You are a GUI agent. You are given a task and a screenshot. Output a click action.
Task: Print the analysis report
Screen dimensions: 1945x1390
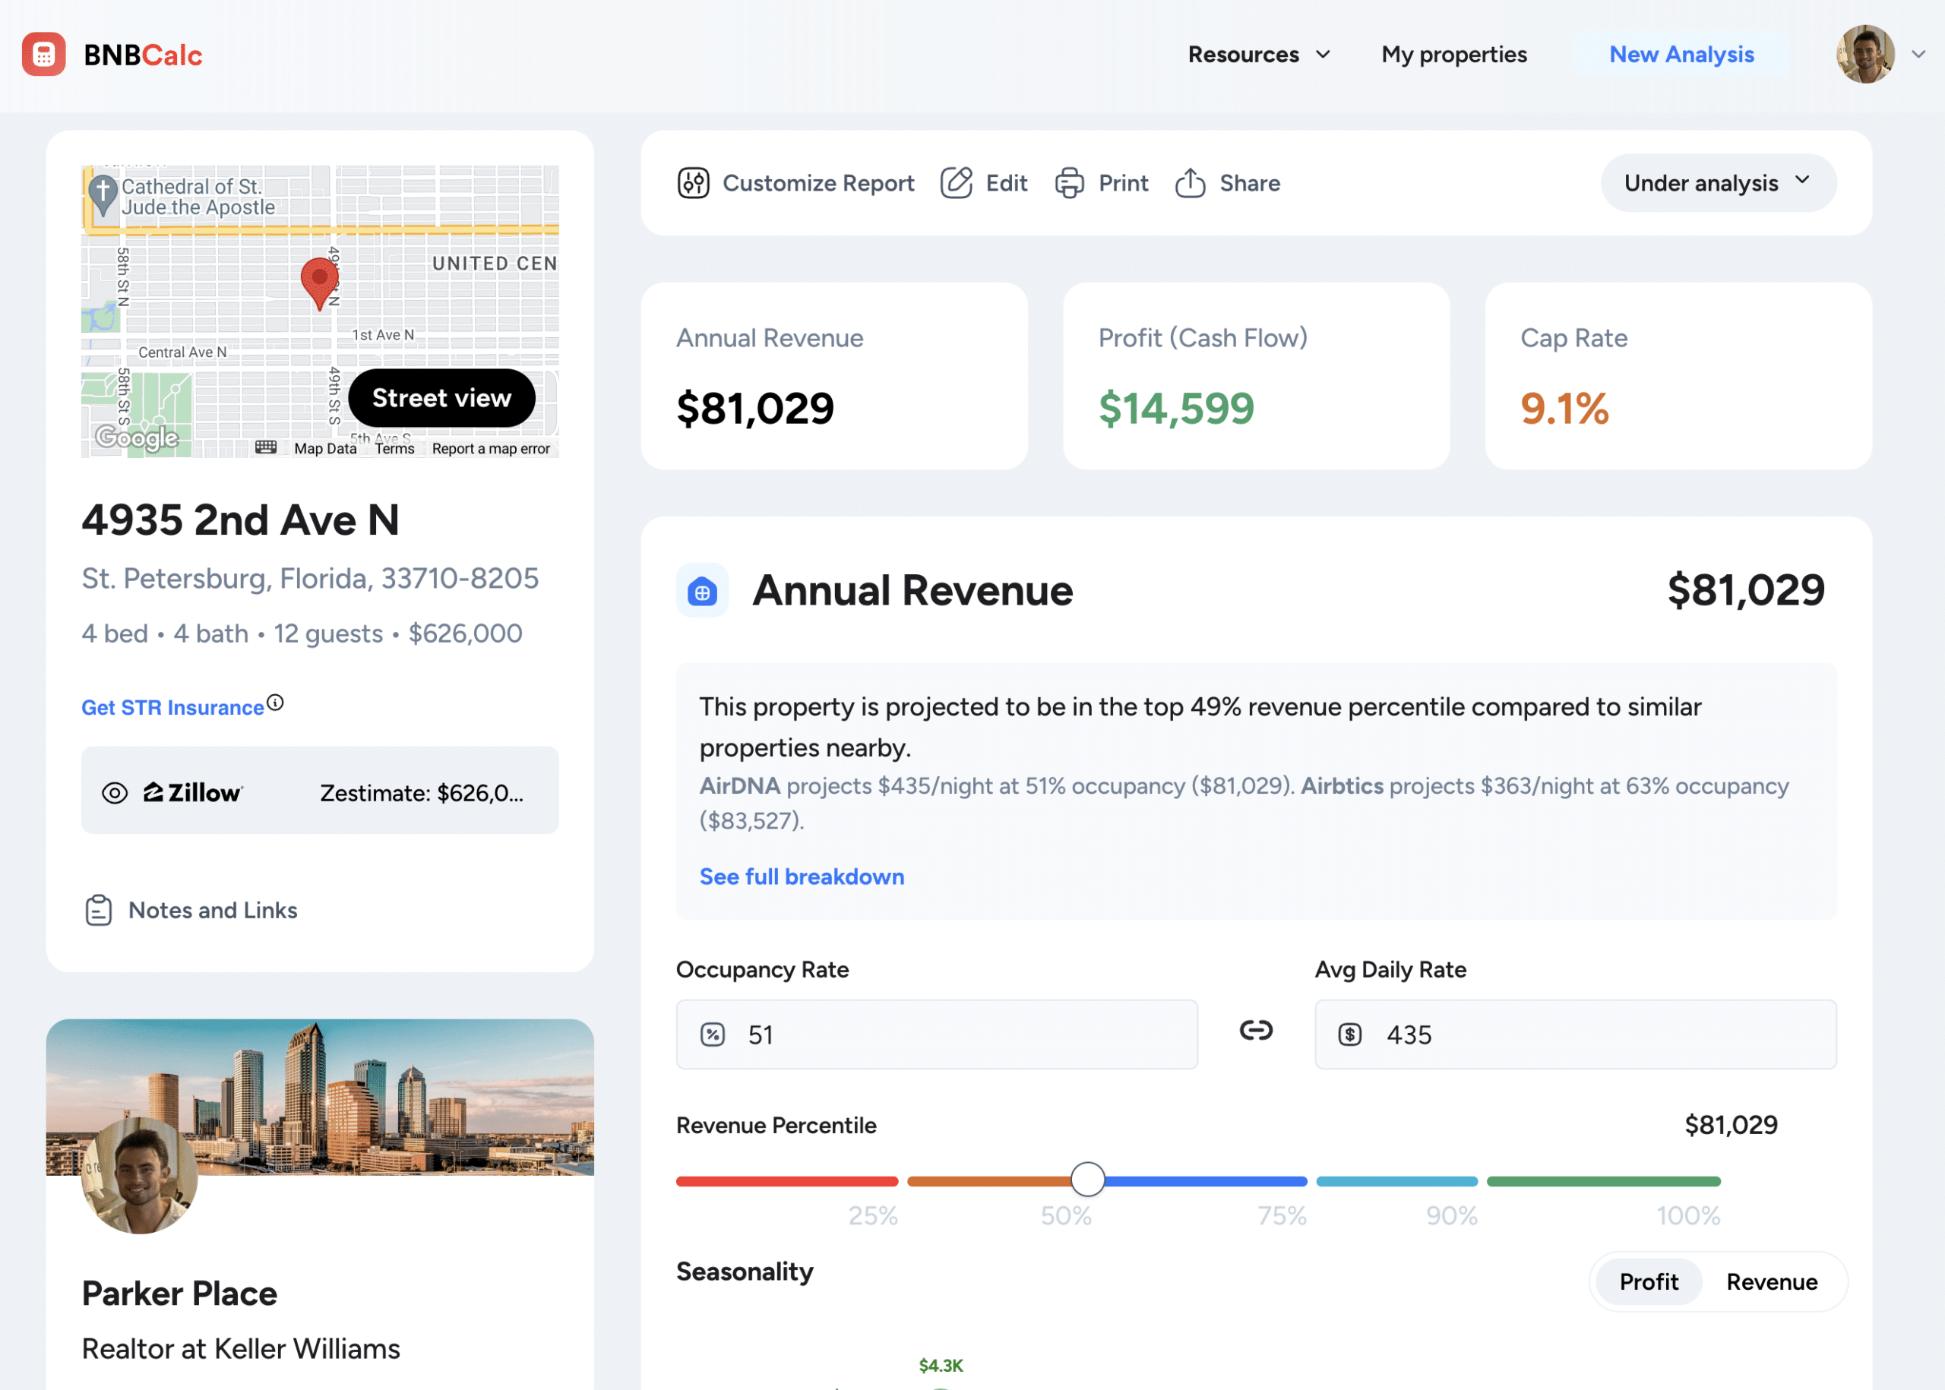click(x=1102, y=182)
